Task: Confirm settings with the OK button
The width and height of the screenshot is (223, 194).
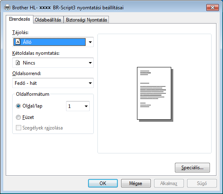Action: [x=103, y=183]
